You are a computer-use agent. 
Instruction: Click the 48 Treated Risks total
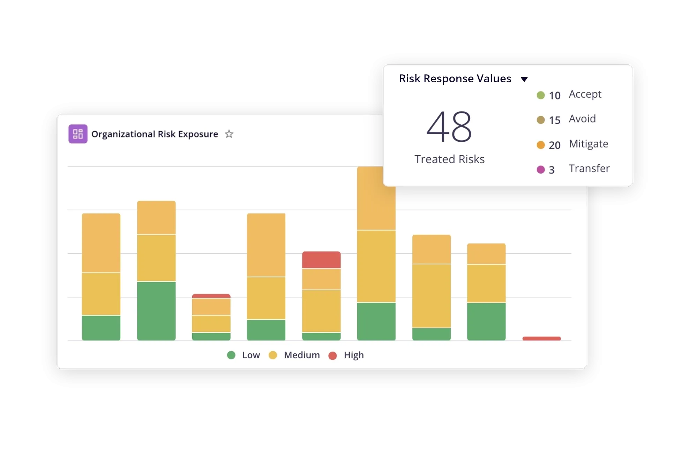coord(449,127)
